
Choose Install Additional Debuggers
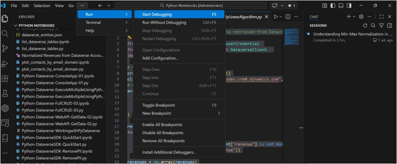tap(169, 152)
